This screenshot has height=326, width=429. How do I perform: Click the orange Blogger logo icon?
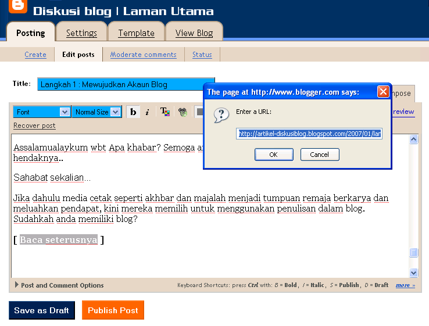[x=18, y=5]
